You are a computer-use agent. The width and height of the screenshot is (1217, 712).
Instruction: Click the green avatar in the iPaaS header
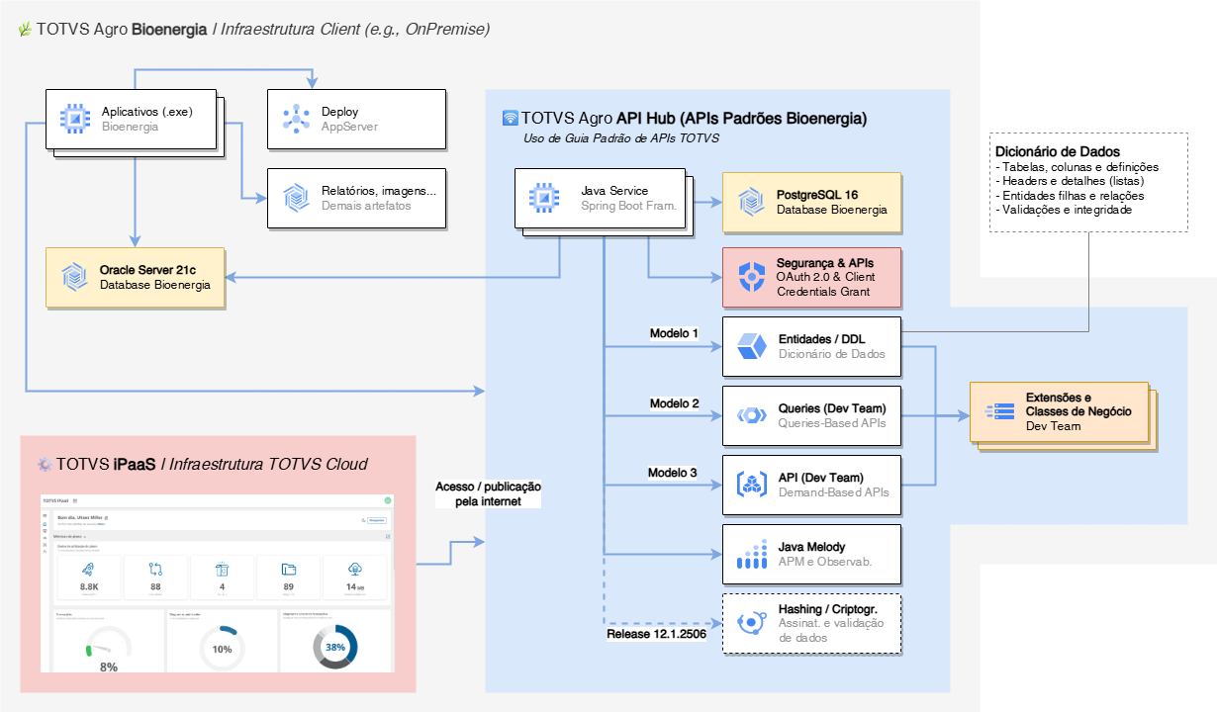388,500
